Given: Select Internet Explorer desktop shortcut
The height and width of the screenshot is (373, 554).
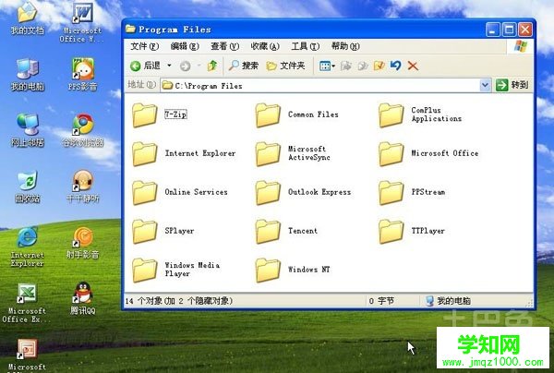Looking at the screenshot, I should pyautogui.click(x=27, y=247).
